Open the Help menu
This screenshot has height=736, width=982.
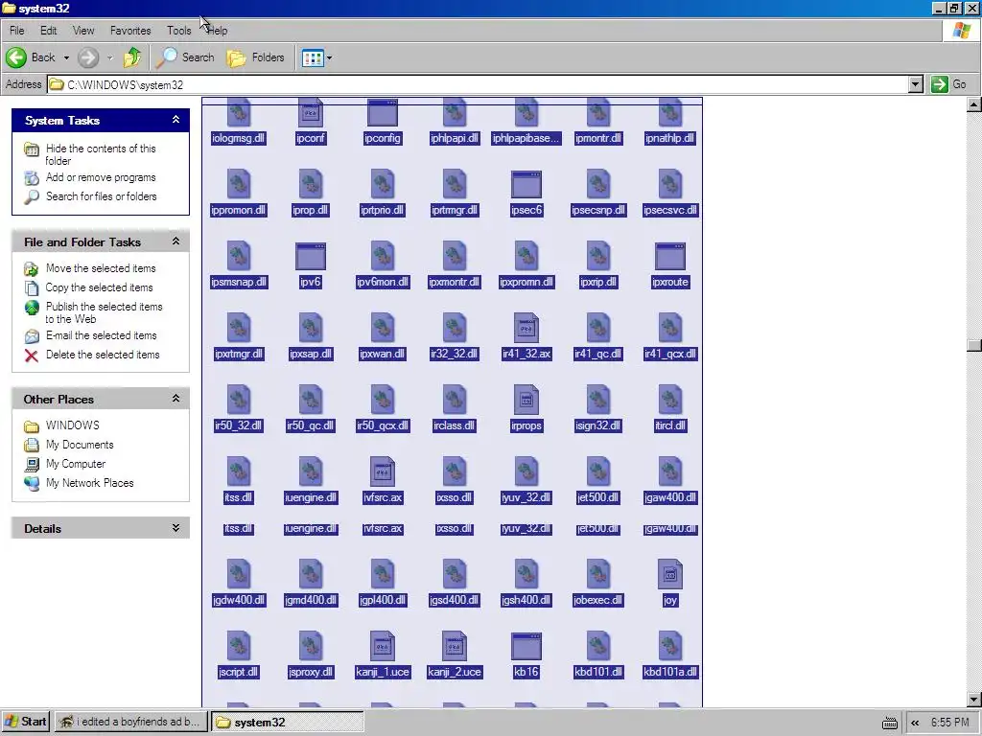218,31
